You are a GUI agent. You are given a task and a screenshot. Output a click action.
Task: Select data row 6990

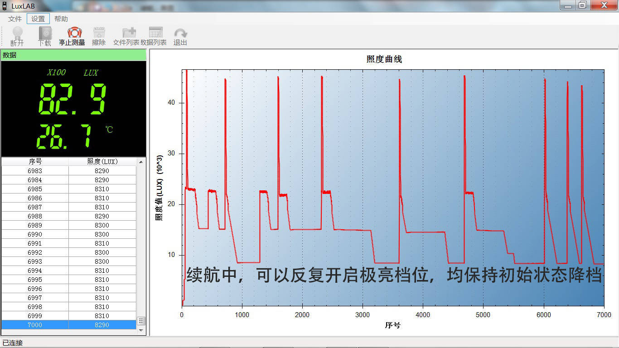coord(68,234)
